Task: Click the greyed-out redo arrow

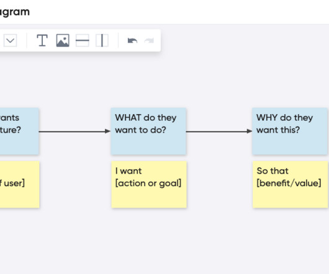Action: tap(149, 41)
